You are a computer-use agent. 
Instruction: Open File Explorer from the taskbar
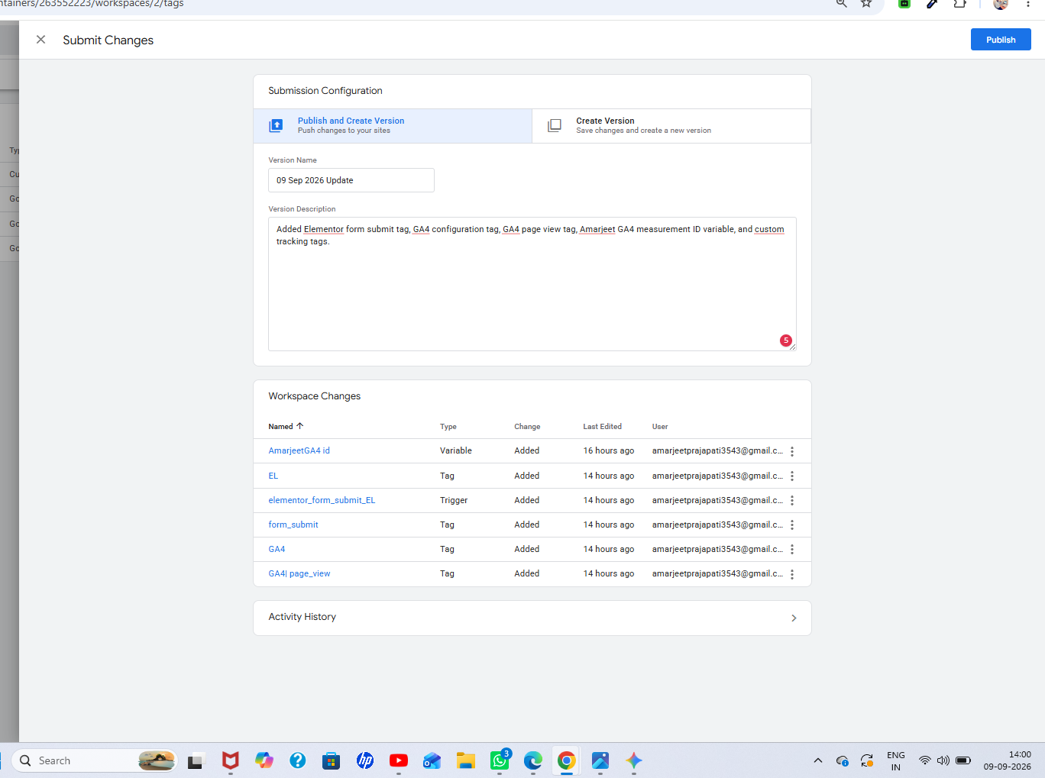[x=466, y=760]
